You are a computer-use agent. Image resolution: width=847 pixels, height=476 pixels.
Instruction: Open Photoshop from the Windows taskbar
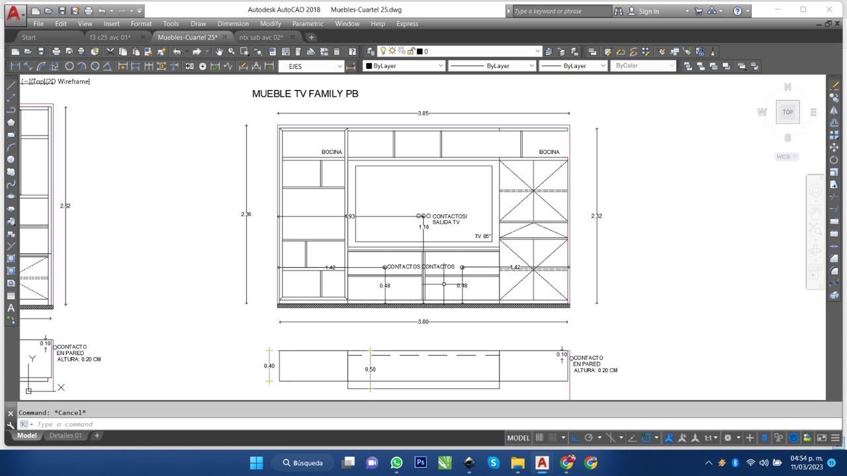(420, 463)
